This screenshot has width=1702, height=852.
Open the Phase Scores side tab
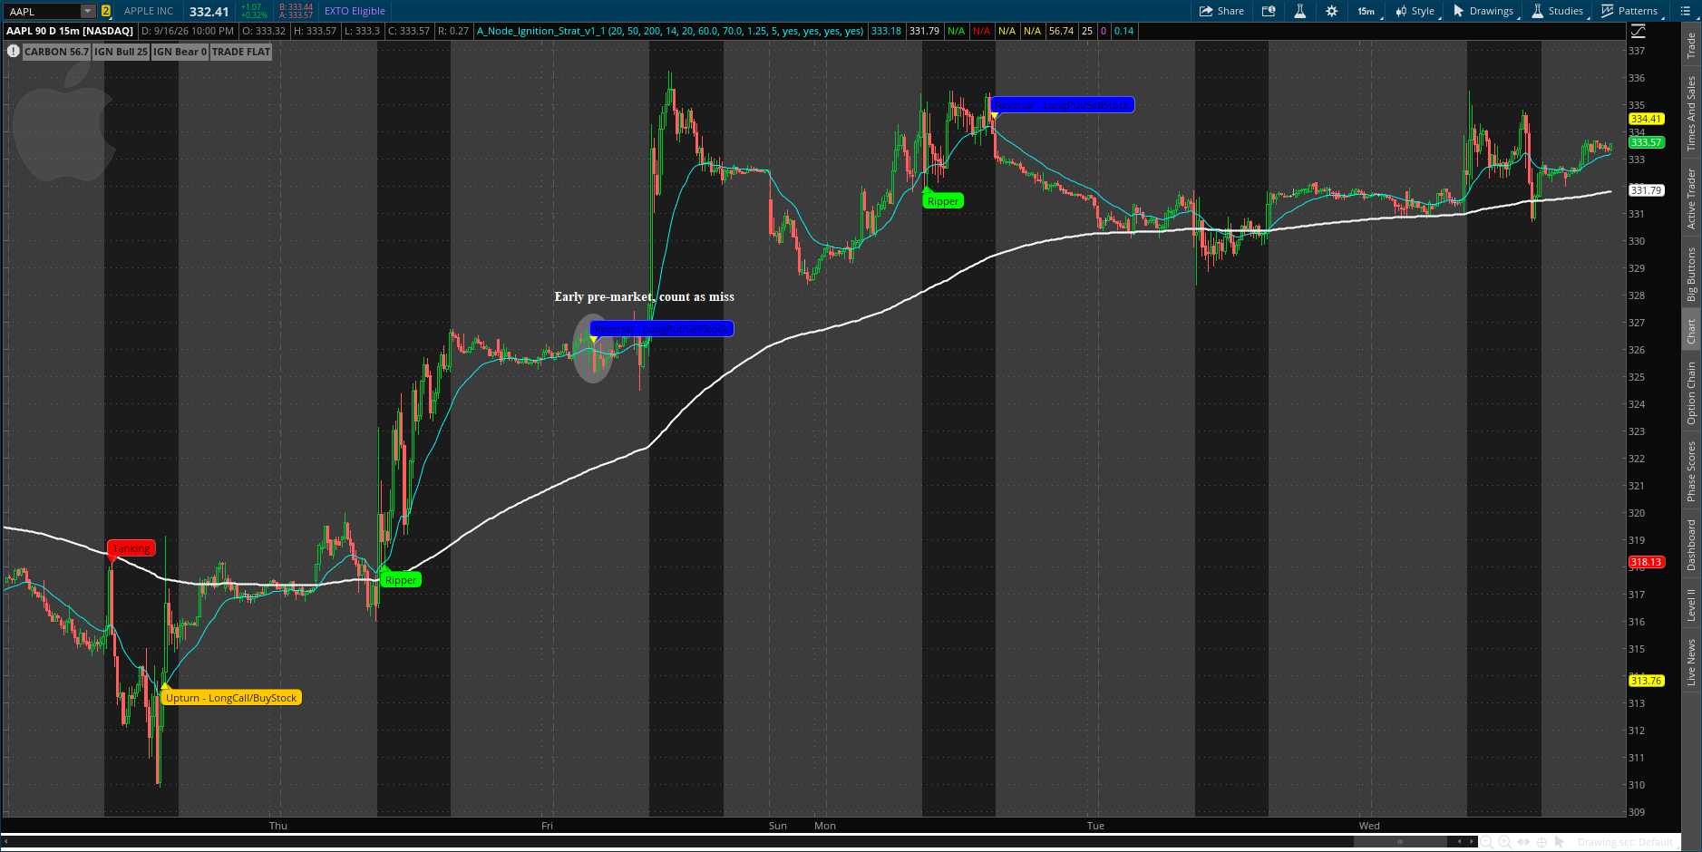(1691, 471)
